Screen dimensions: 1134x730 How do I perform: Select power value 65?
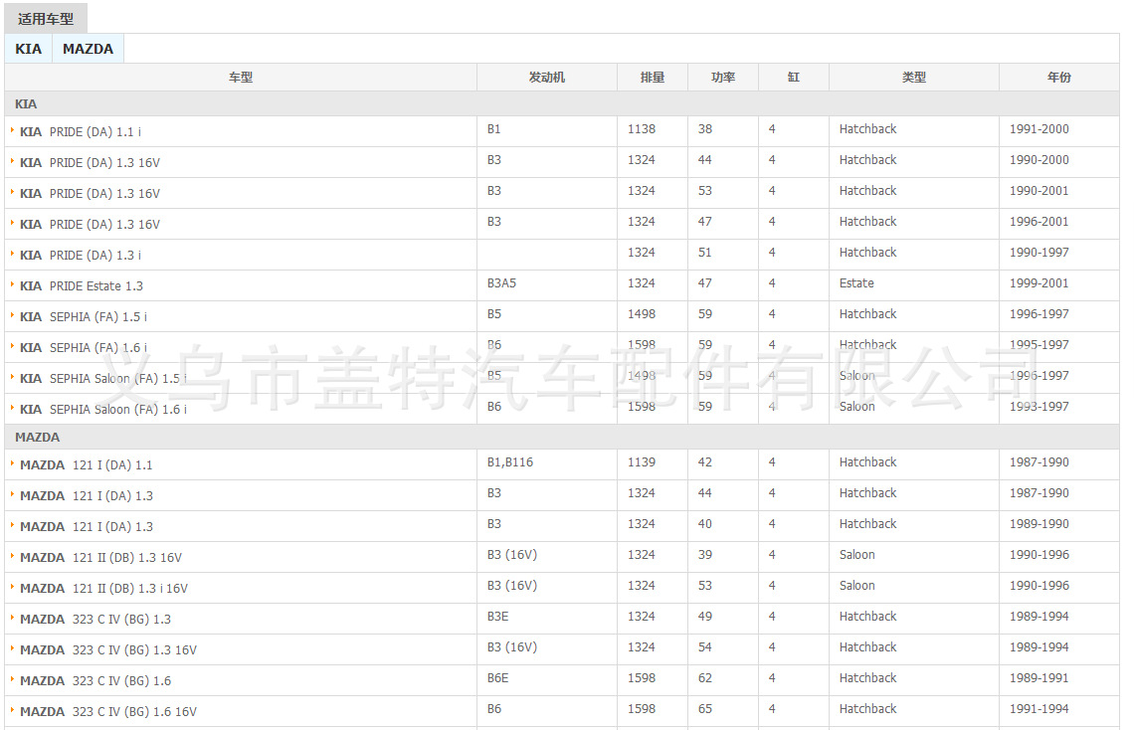(x=705, y=709)
